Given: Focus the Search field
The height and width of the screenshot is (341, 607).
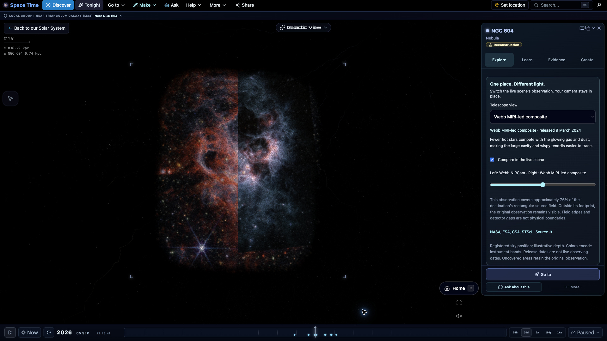Looking at the screenshot, I should (x=561, y=5).
